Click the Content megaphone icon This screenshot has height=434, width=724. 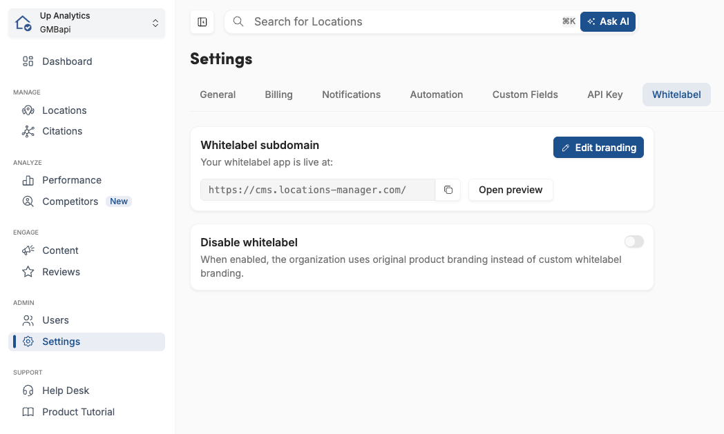point(28,250)
